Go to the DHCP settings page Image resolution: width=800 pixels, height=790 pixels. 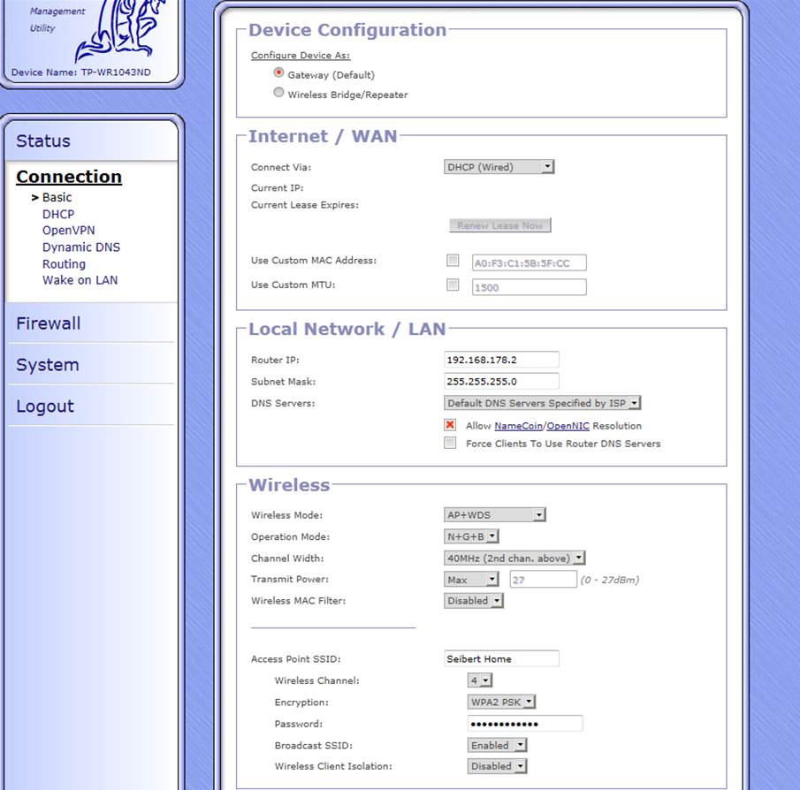pos(58,214)
